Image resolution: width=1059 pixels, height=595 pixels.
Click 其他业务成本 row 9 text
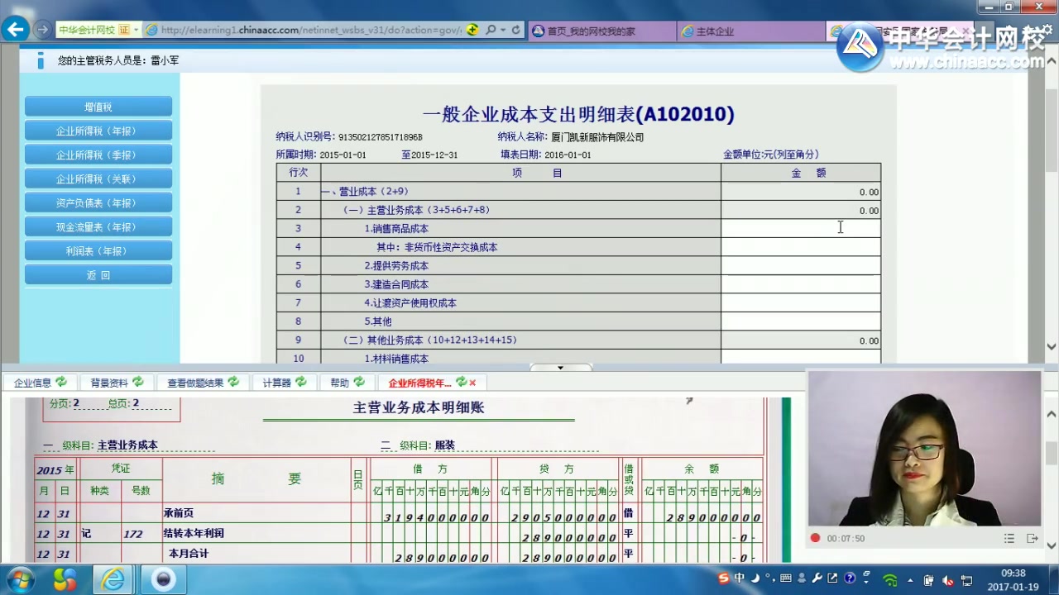[429, 340]
